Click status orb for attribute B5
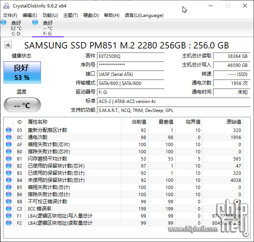This screenshot has height=242, width=254. [x=9, y=187]
